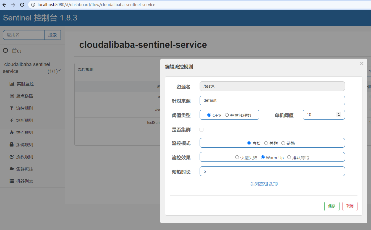371x230 pixels.
Task: Open 首页 in the sidebar
Action: tap(17, 51)
